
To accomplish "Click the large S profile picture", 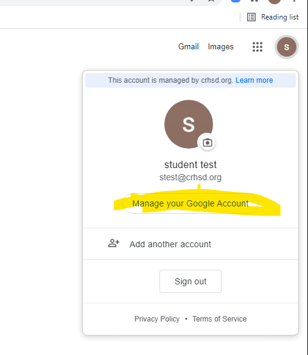I will point(189,124).
